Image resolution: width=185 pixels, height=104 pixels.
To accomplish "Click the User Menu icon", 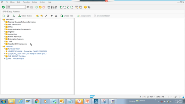I will click(x=4, y=16).
